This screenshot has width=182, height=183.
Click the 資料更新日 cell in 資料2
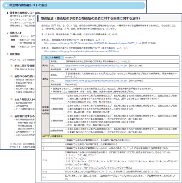(x=57, y=84)
